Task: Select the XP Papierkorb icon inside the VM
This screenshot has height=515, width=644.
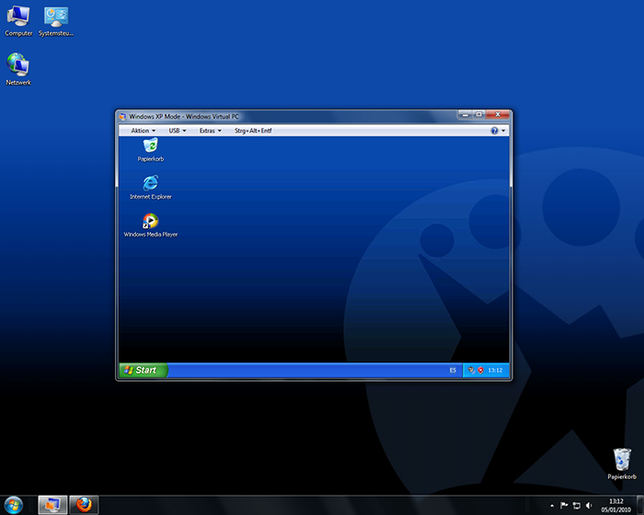Action: tap(150, 146)
